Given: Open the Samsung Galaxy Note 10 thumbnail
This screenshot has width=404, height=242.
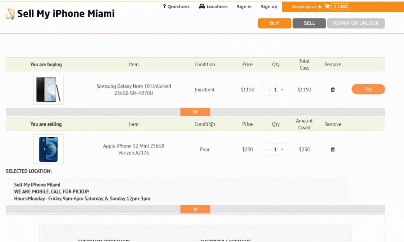Looking at the screenshot, I should click(x=48, y=90).
